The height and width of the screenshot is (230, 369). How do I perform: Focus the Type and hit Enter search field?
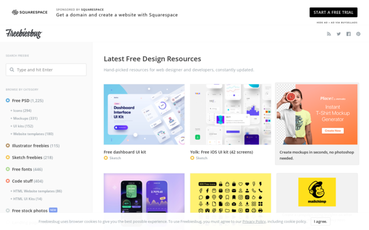coord(46,70)
